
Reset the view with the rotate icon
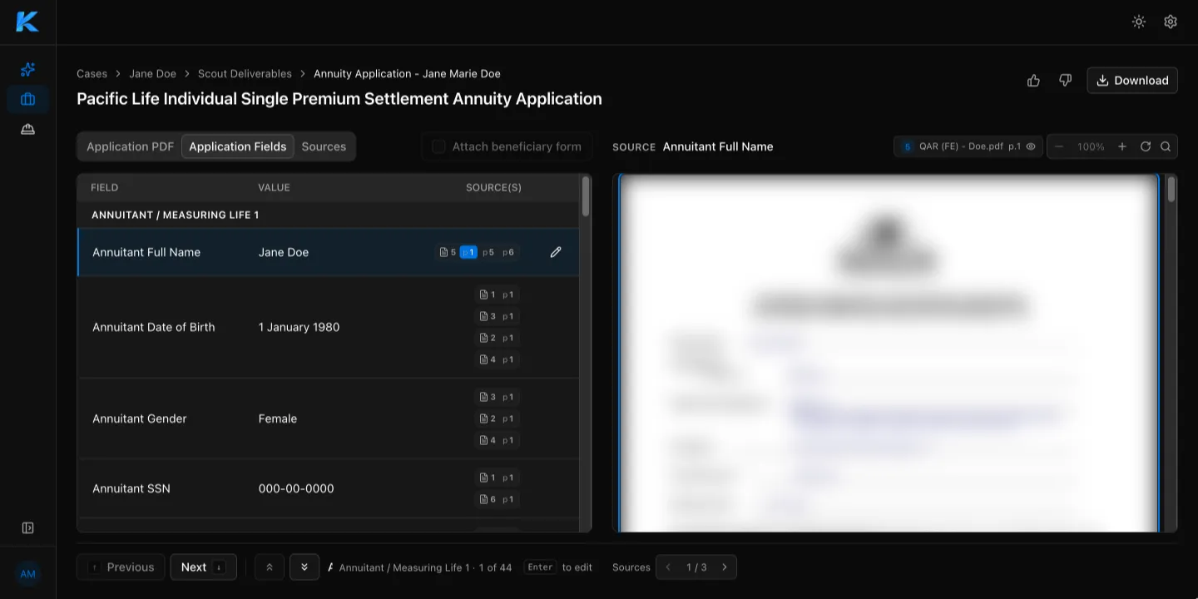1146,146
